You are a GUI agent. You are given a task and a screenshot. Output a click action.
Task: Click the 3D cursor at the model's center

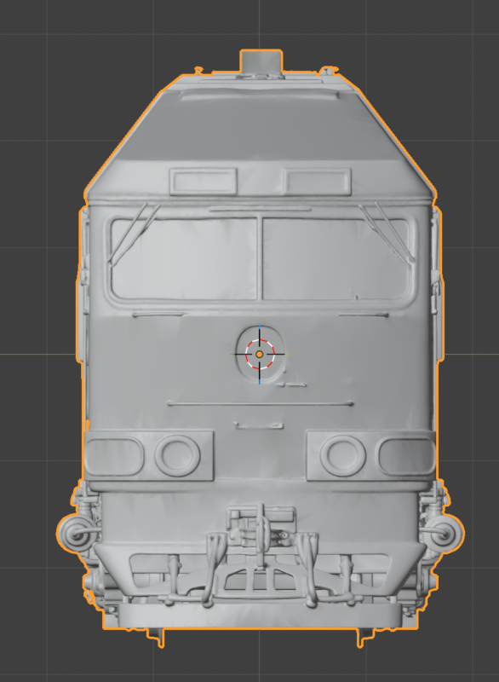[260, 355]
